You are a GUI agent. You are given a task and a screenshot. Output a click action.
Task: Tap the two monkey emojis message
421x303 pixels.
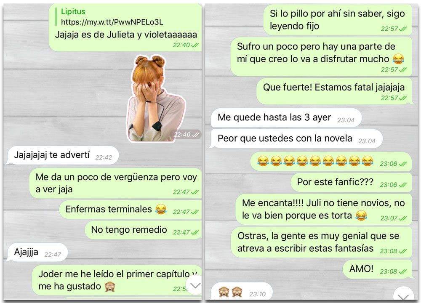coord(241,292)
